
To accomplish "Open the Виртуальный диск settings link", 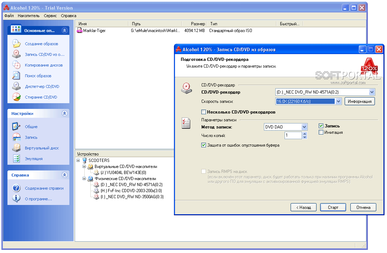I will pyautogui.click(x=42, y=148).
